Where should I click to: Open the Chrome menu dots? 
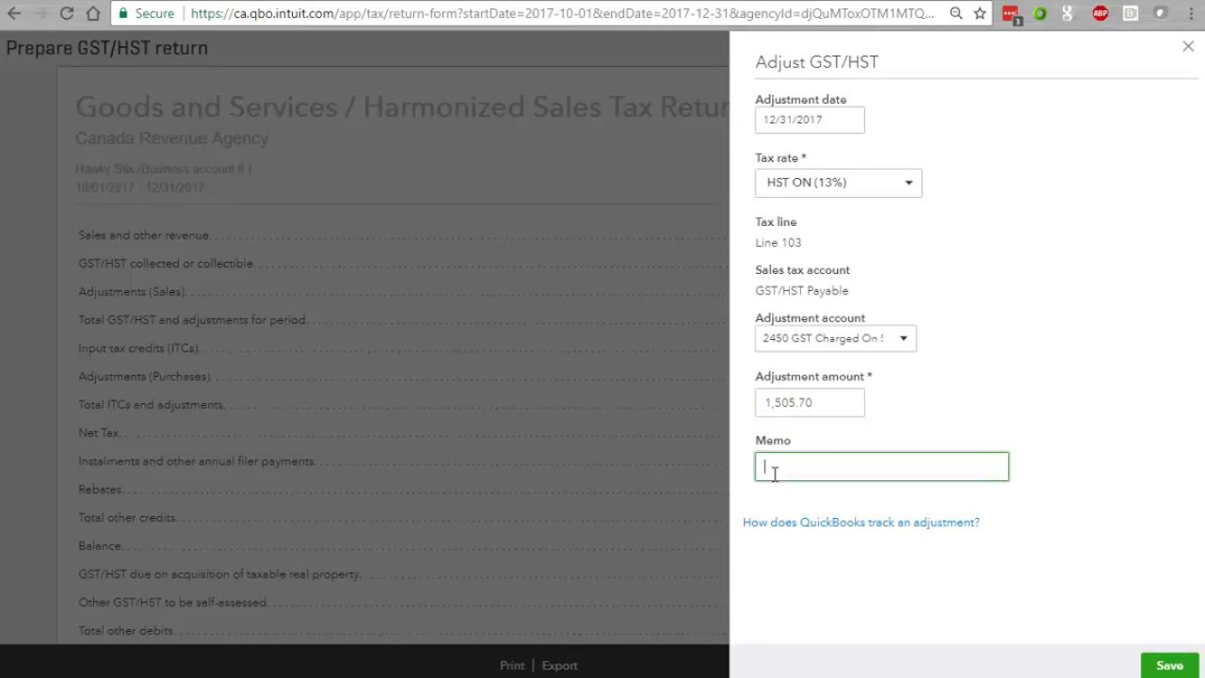coord(1190,13)
